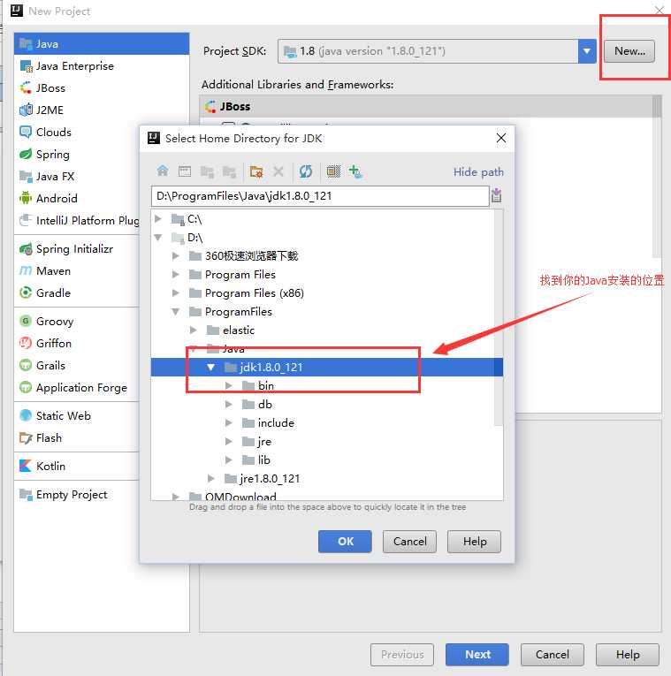Confirm JDK directory with OK
Screen dimensions: 671x676
point(345,542)
